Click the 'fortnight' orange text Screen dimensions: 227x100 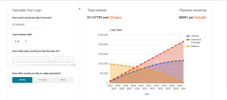pos(200,18)
